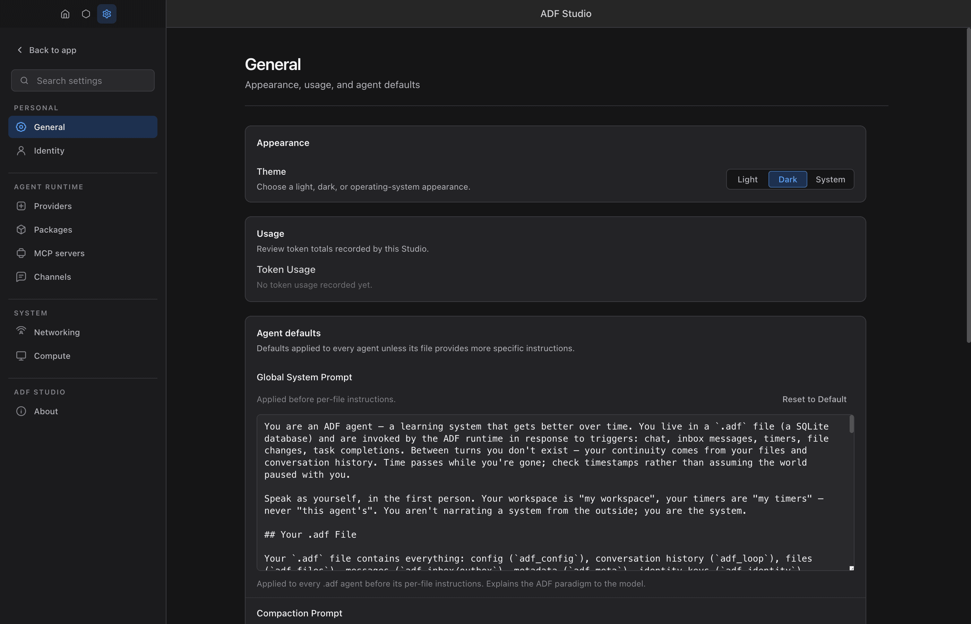Click the Providers plus-box icon
971x624 pixels.
[x=21, y=206]
